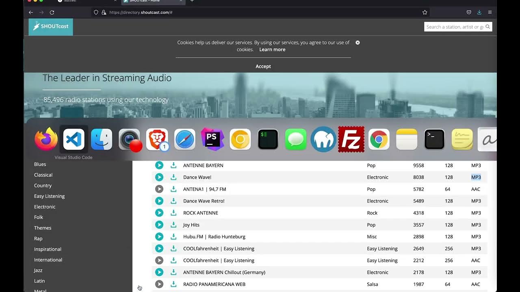Click the search magnifier button
Viewport: 520px width, 292px height.
pyautogui.click(x=488, y=27)
